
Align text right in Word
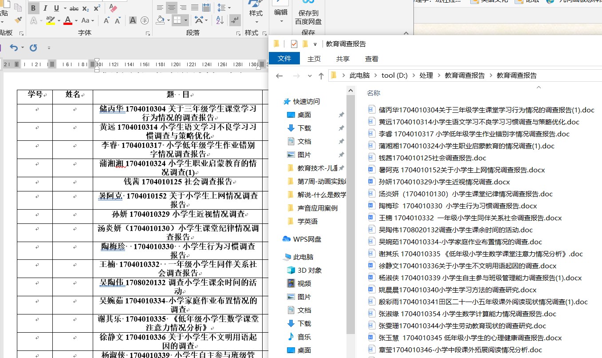coord(183,8)
